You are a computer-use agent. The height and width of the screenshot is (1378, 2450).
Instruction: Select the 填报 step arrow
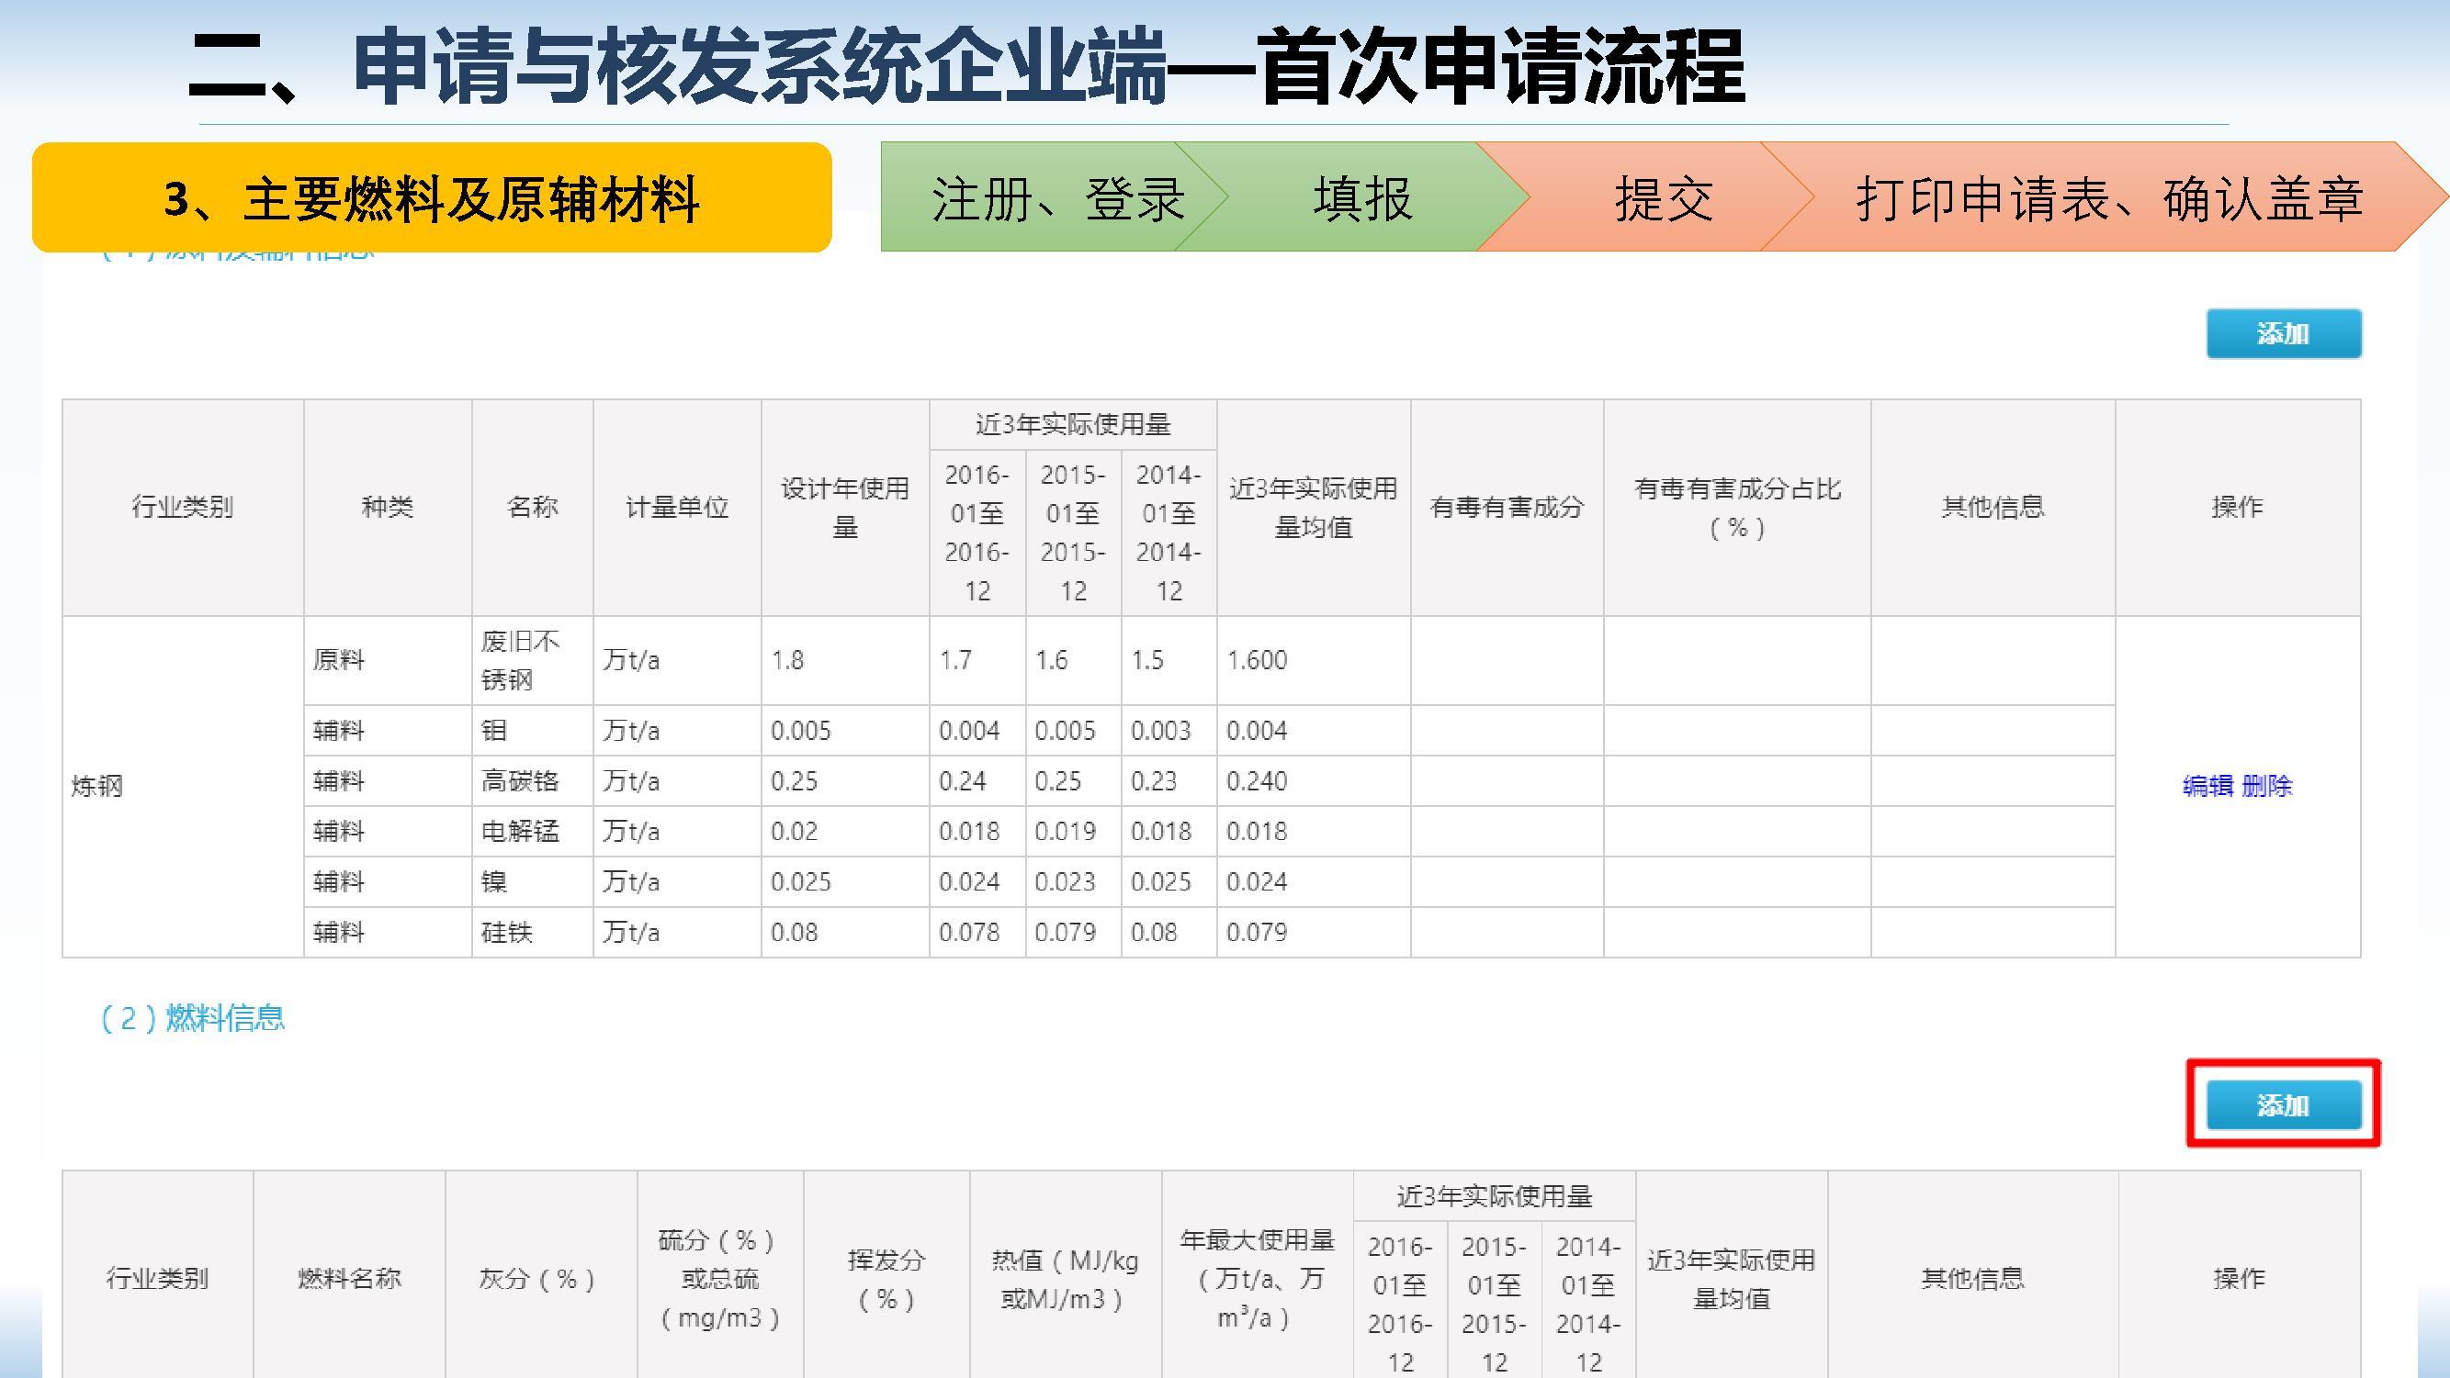click(x=1362, y=197)
